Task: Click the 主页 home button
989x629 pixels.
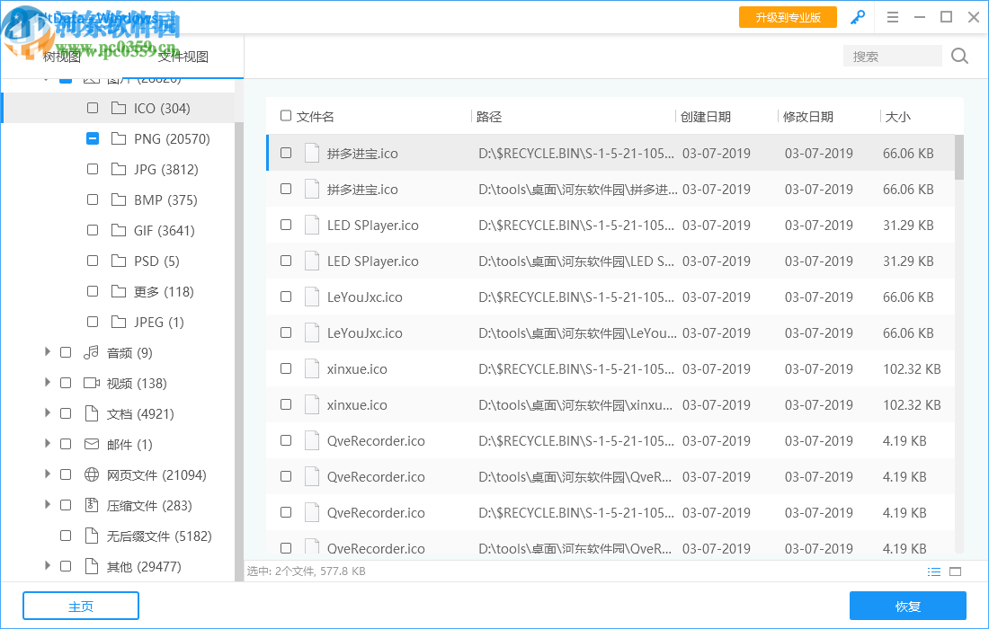Action: (x=80, y=606)
